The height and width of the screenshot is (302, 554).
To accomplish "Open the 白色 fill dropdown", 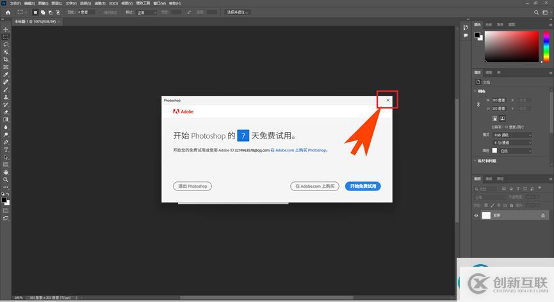I will [516, 151].
